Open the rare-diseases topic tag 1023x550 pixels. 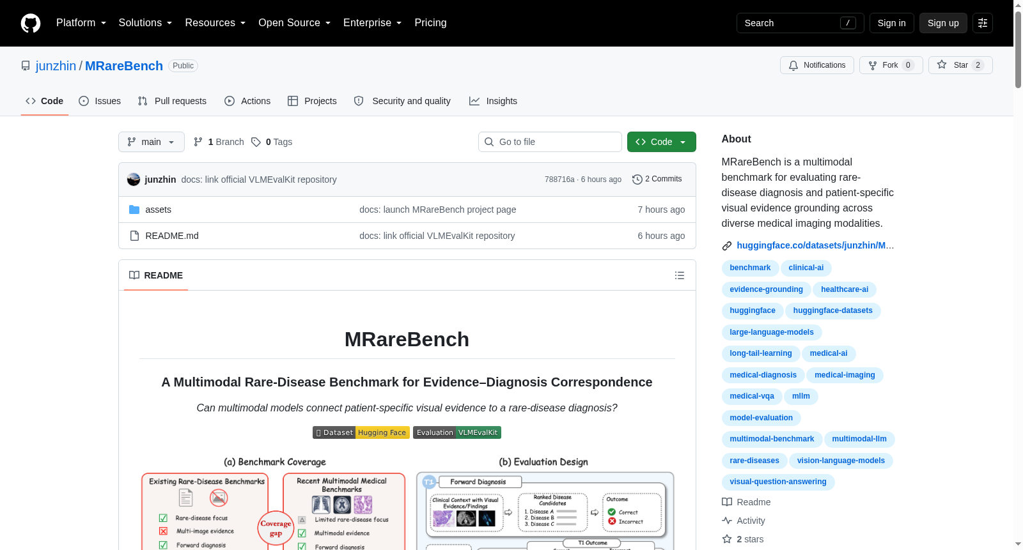click(754, 461)
